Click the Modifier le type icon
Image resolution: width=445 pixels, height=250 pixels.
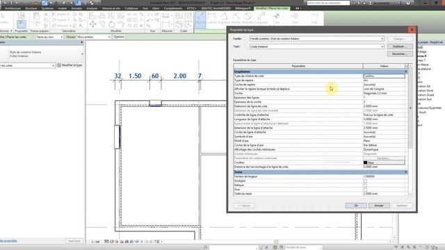click(x=58, y=65)
